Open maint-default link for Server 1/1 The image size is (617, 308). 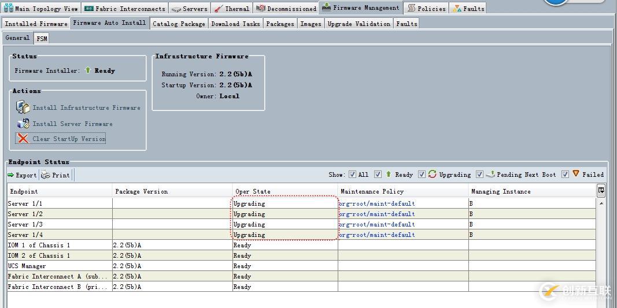coord(376,203)
